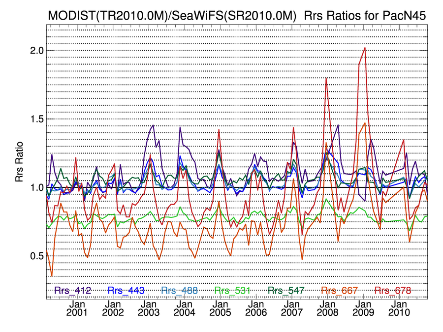The width and height of the screenshot is (443, 332).
Task: Click the Jan 2005 x-axis label
Action: pyautogui.click(x=220, y=308)
